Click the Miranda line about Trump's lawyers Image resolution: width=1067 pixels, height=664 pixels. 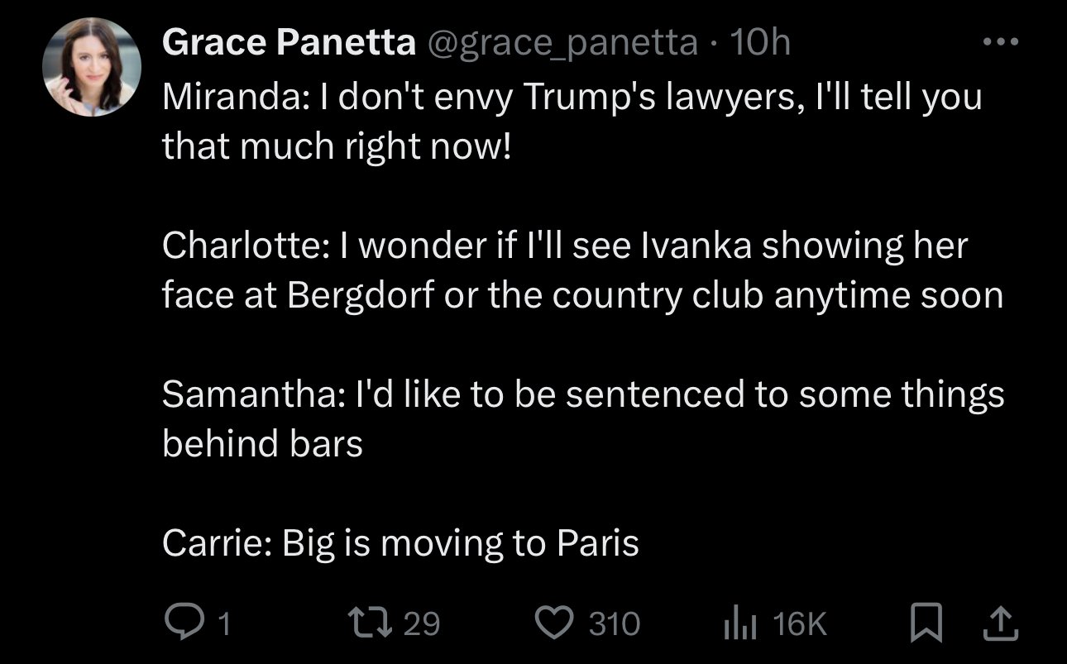pyautogui.click(x=571, y=97)
